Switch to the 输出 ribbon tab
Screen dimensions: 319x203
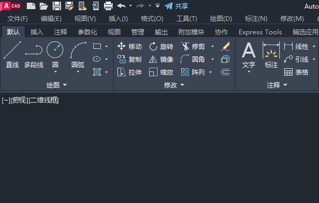[x=161, y=32]
